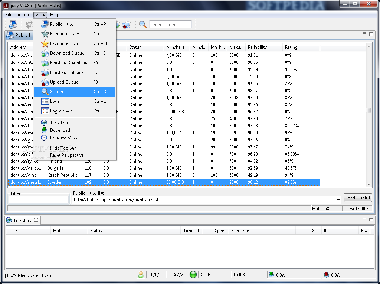Open Finished Uploads view
This screenshot has height=284, width=380.
[75, 72]
